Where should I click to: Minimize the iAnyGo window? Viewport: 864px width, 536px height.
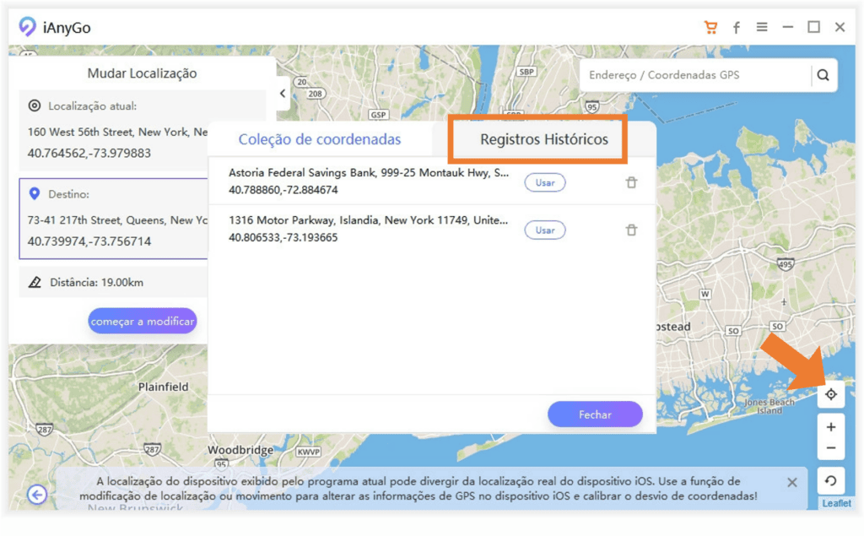click(x=788, y=26)
